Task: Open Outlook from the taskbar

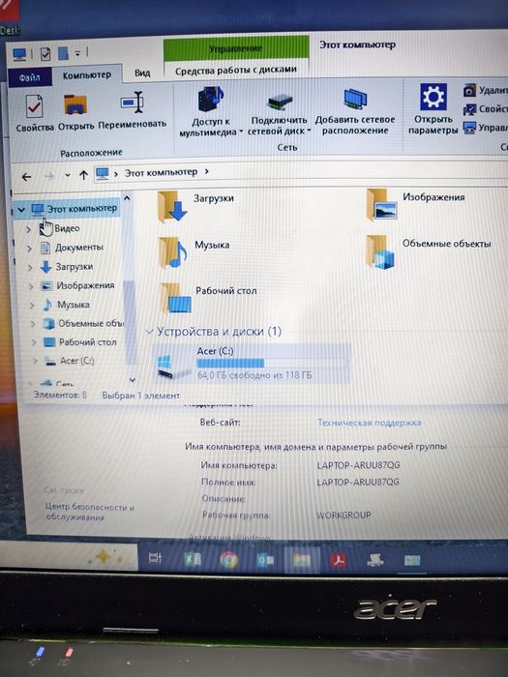Action: click(265, 560)
